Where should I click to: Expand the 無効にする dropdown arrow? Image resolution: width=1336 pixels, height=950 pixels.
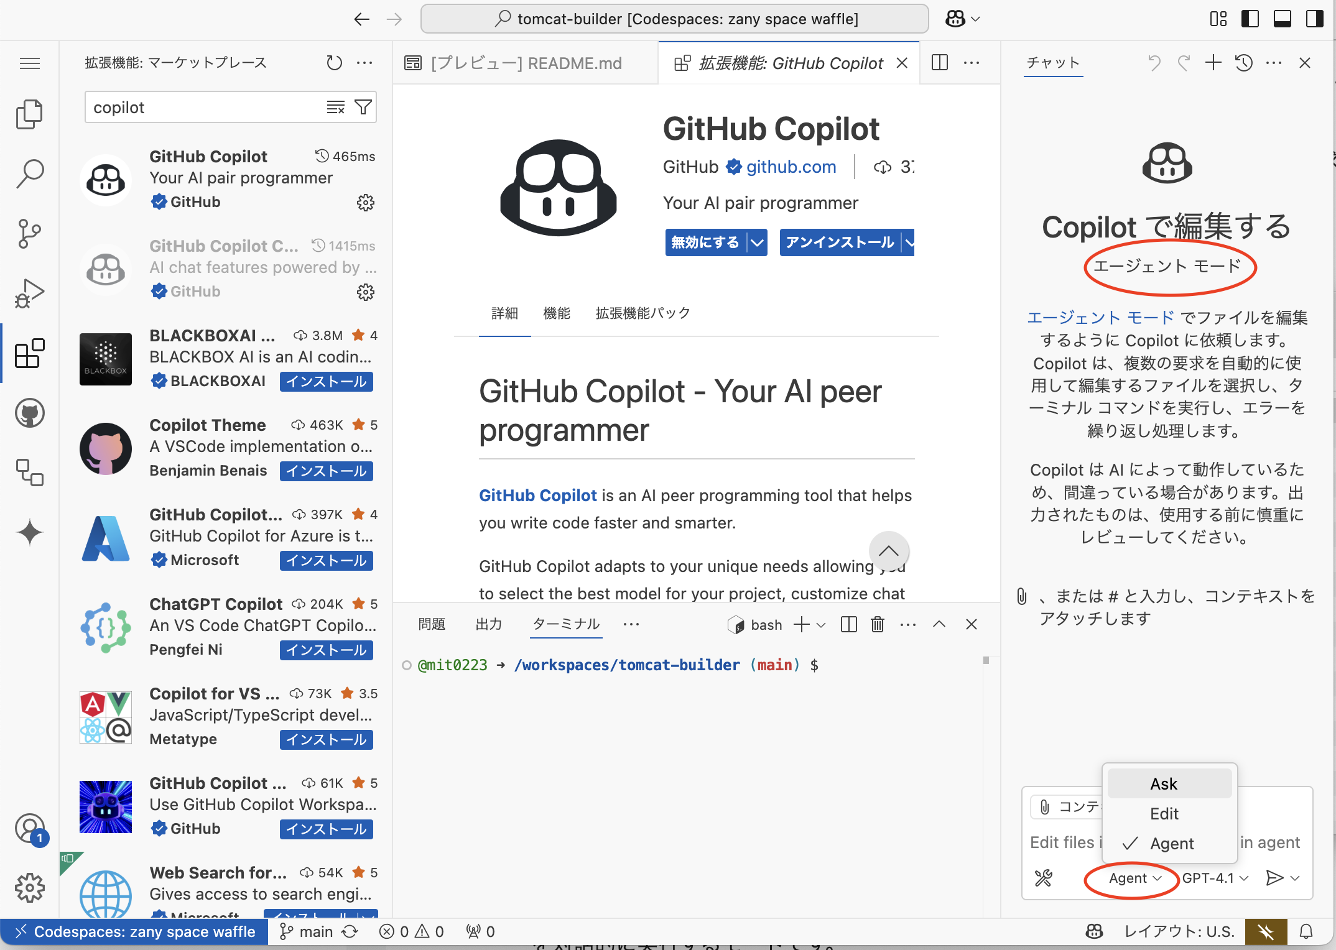(757, 242)
